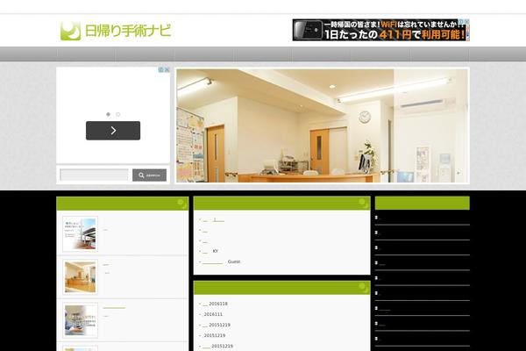Screen dimensions: 526x351
Task: Open the 日帰り手術ナビ site title link
Action: tap(128, 31)
